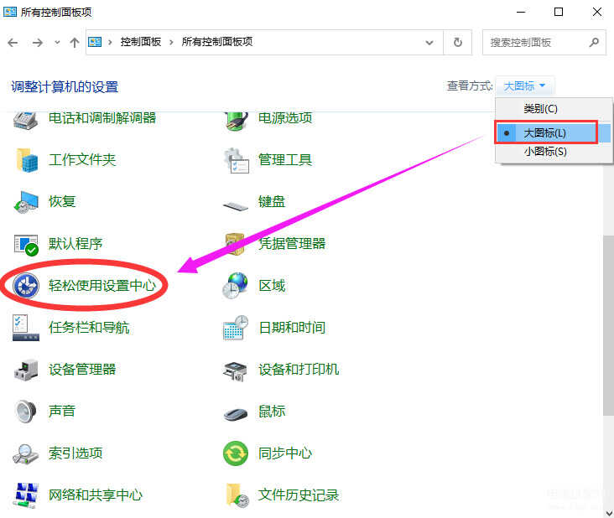
Task: Click 工作文件夹 text
Action: coord(82,159)
